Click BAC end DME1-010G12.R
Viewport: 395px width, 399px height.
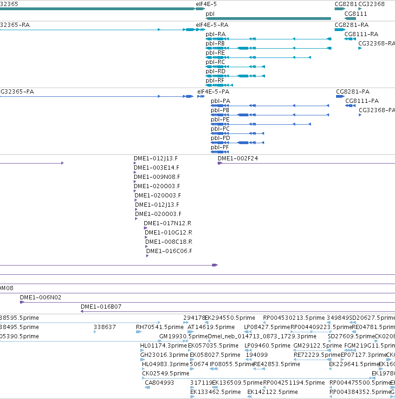pyautogui.click(x=168, y=233)
